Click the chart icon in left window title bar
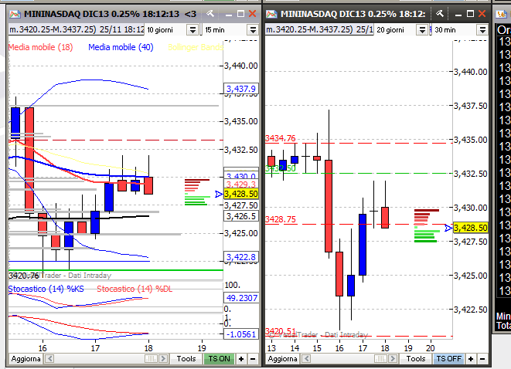 [x=15, y=14]
